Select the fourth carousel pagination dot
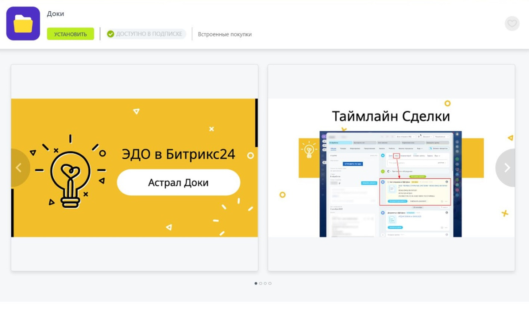The image size is (529, 325). pyautogui.click(x=270, y=283)
